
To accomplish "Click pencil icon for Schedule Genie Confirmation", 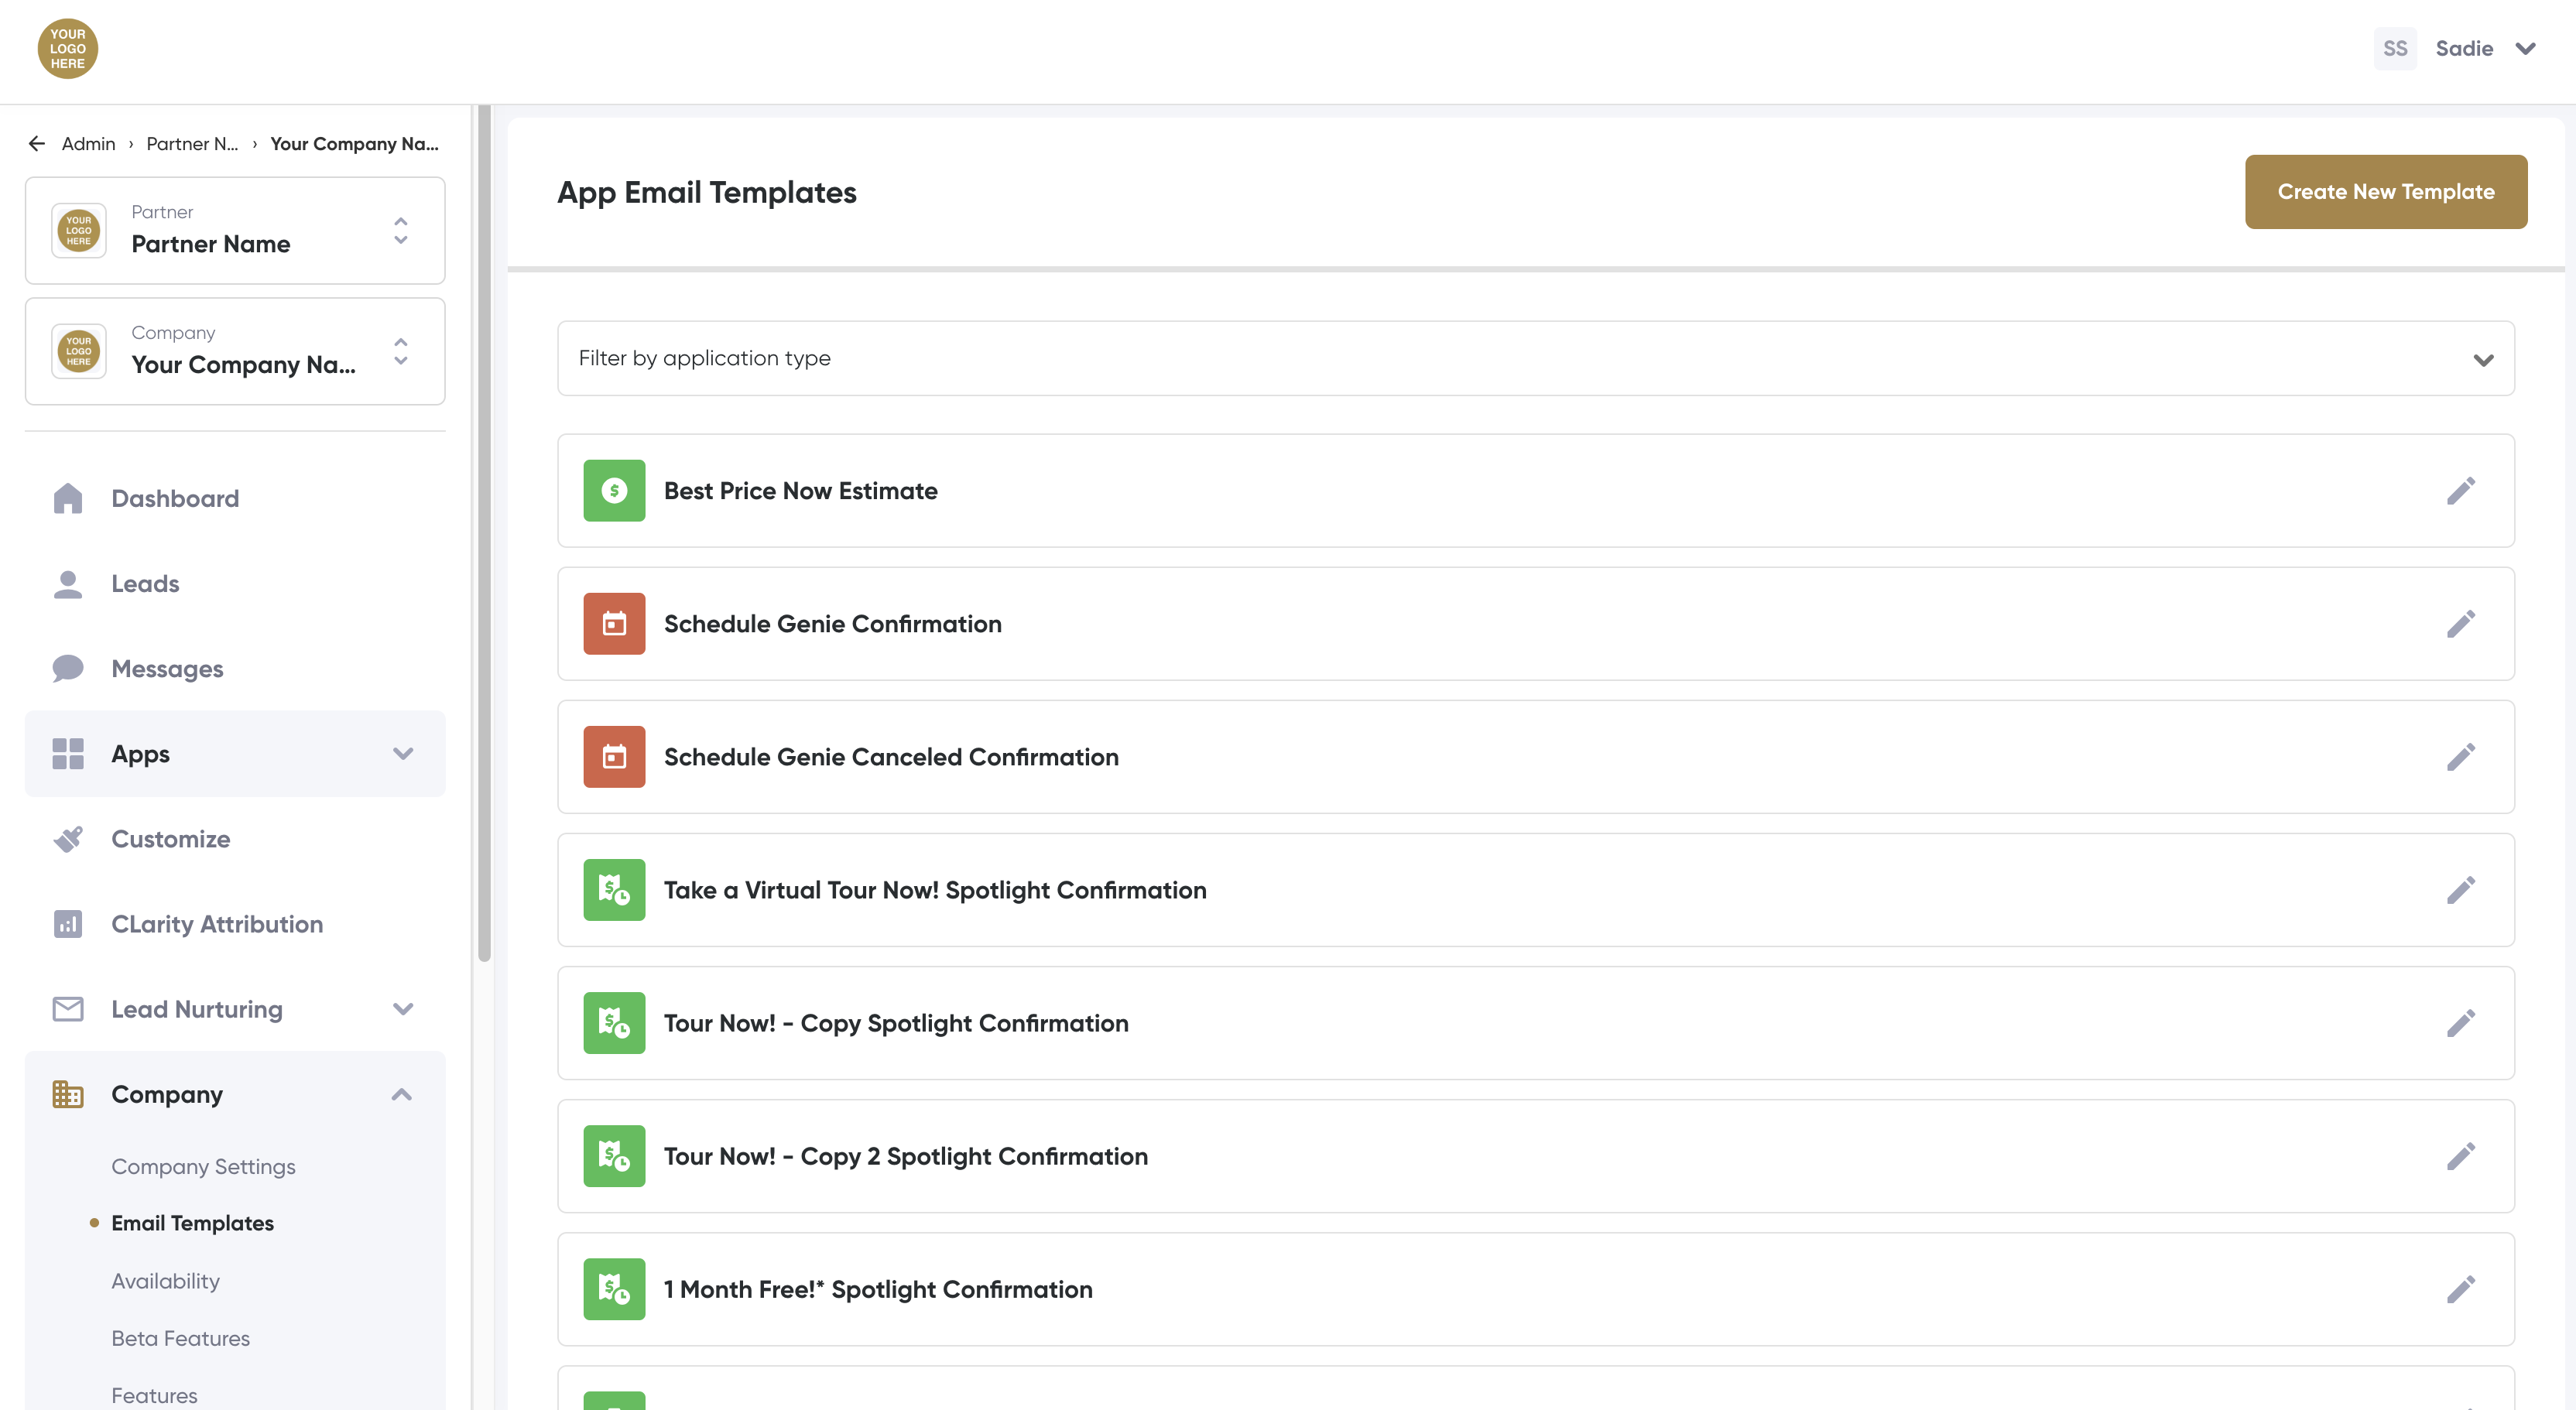I will (2460, 624).
